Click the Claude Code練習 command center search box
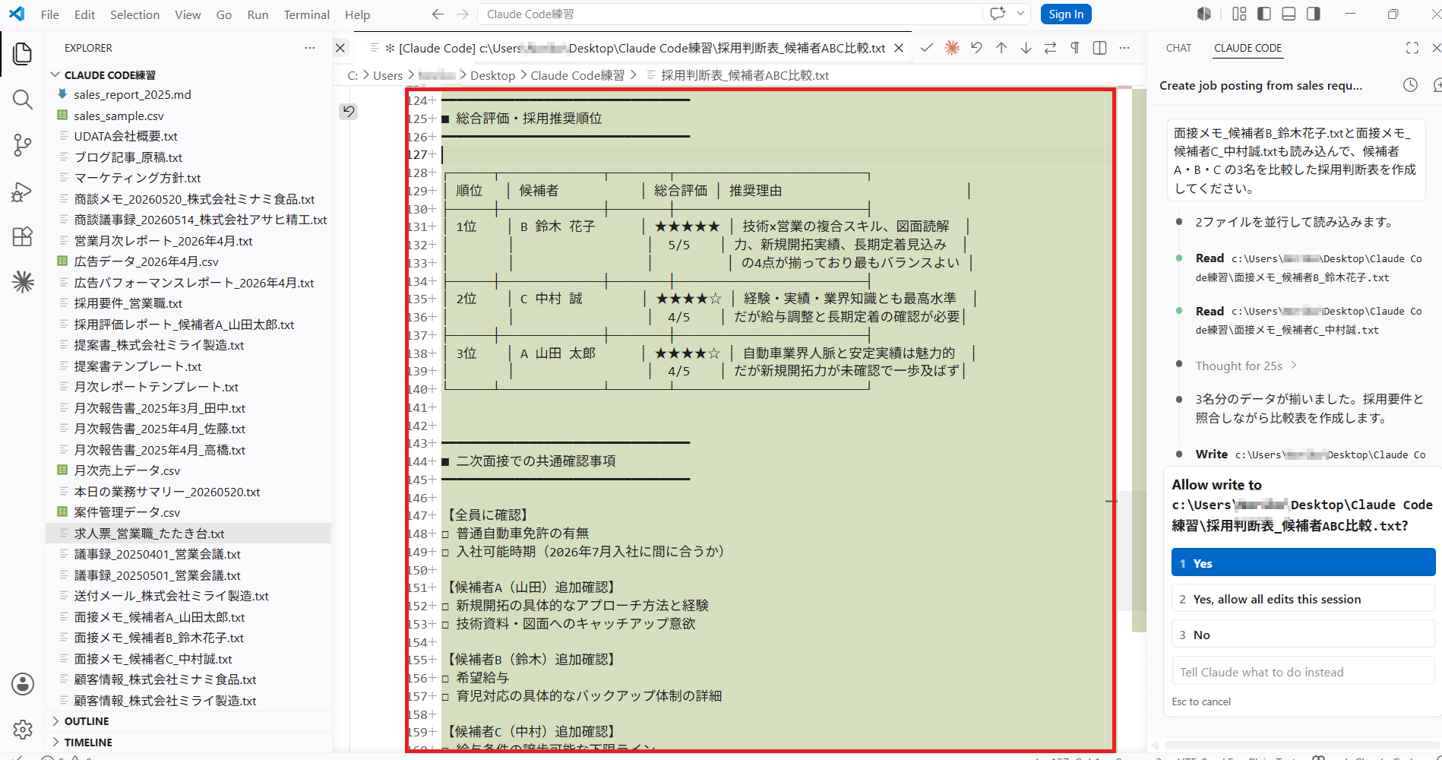 tap(729, 14)
